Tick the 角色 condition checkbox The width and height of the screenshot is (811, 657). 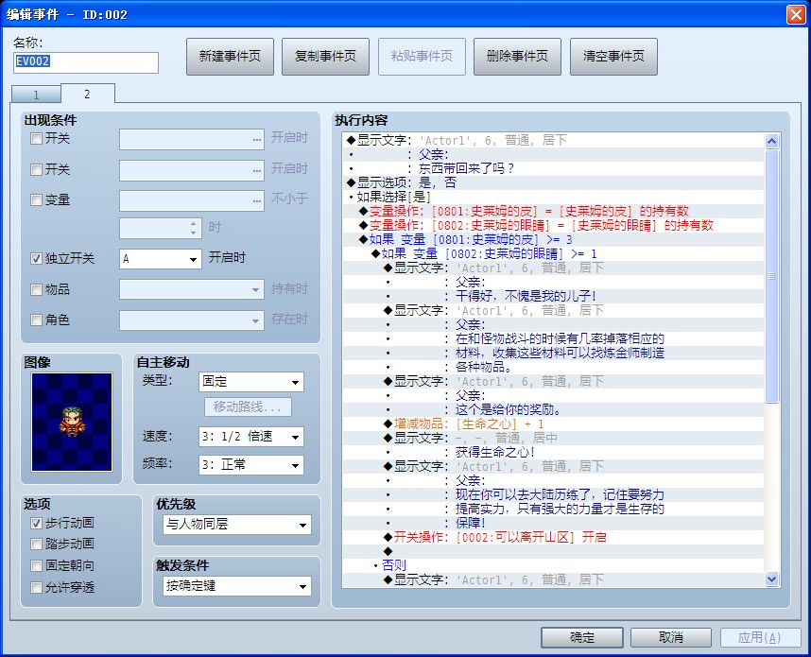tap(36, 320)
